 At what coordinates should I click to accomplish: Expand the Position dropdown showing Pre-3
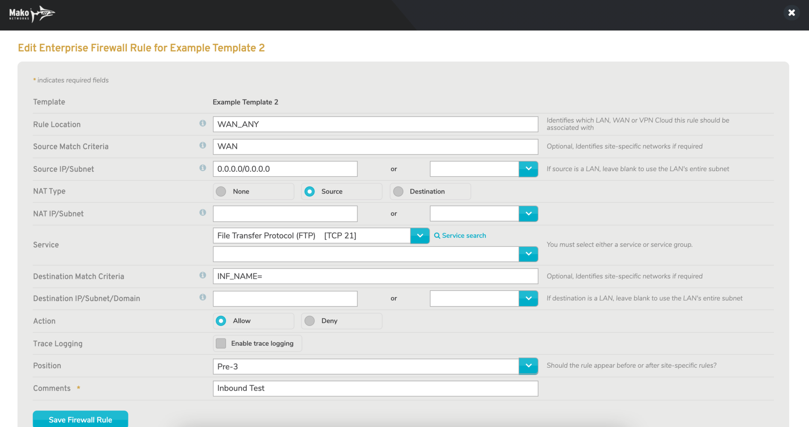(528, 366)
